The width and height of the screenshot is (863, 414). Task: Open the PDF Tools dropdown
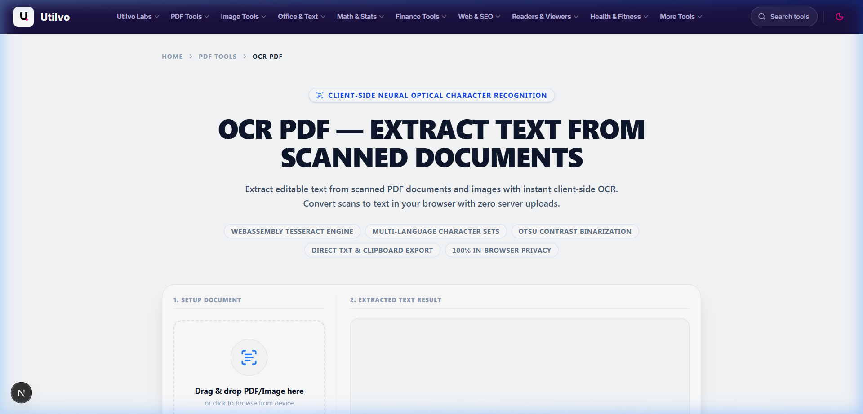pos(190,17)
